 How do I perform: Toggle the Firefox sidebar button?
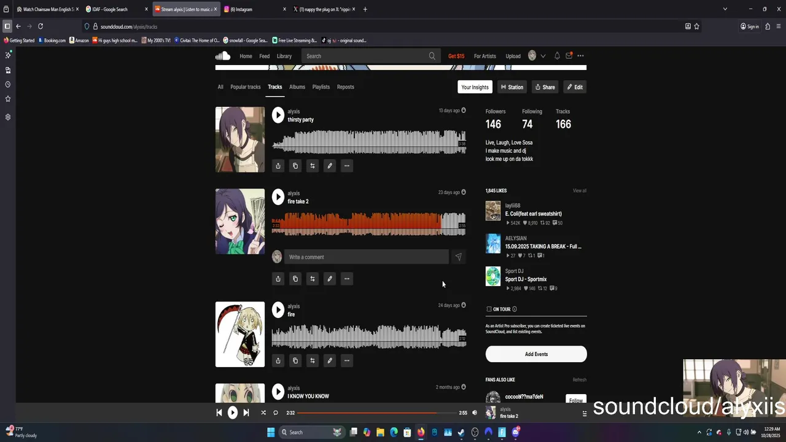click(7, 26)
